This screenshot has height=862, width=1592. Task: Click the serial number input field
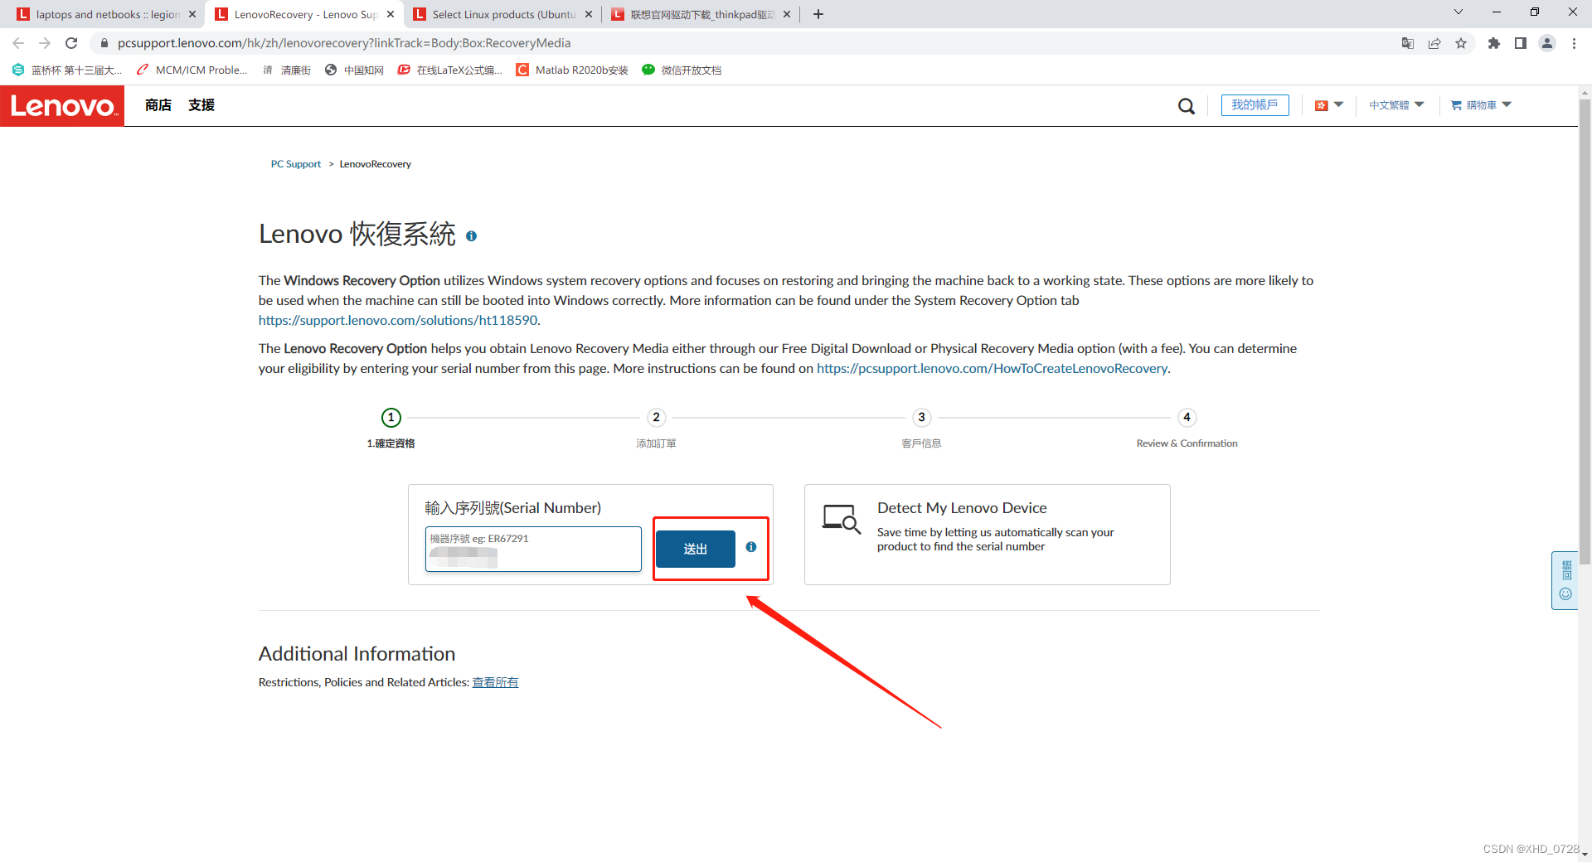(533, 549)
